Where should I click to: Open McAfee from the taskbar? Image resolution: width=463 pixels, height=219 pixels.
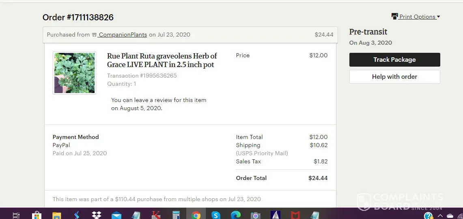coord(295,215)
